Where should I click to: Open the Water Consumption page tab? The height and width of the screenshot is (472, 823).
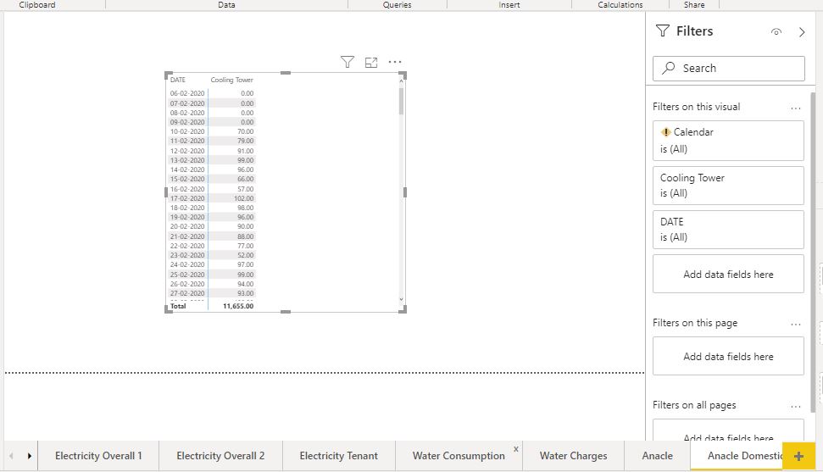tap(459, 456)
